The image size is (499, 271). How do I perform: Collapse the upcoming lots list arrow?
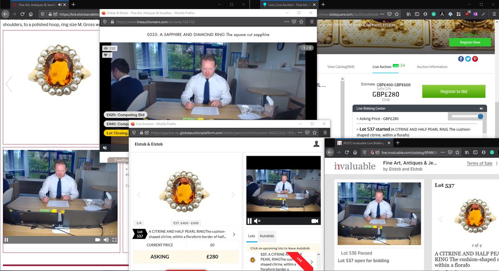[x=318, y=254]
